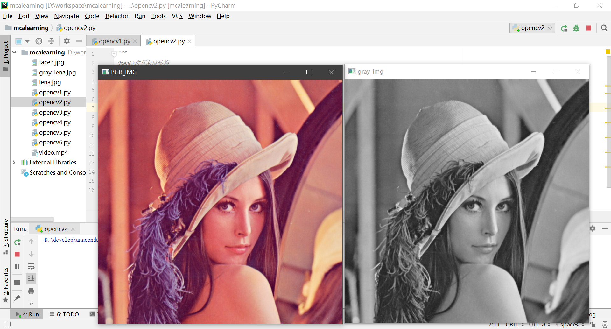Screen dimensions: 611x329
Task: Click the Rerun opencv2 icon in top toolbar
Action: (x=564, y=28)
